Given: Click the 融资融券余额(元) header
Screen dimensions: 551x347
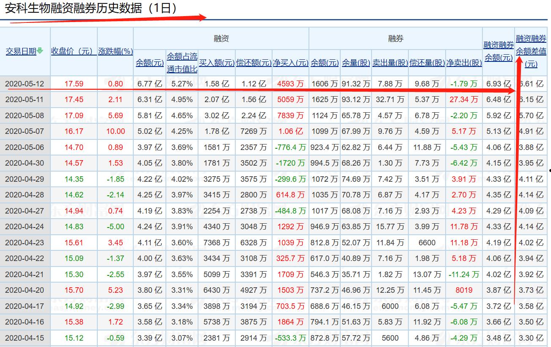Looking at the screenshot, I should 499,51.
